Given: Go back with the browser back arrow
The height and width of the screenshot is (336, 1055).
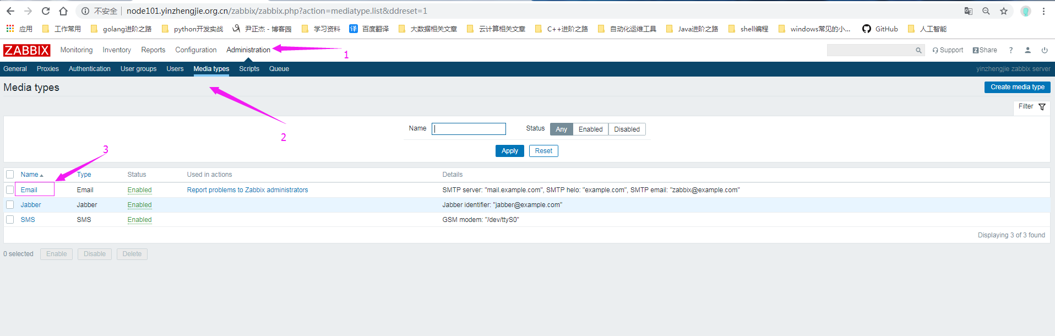Looking at the screenshot, I should [10, 11].
